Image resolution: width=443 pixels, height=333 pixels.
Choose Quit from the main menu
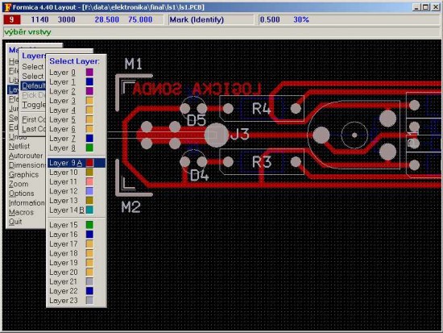(15, 222)
